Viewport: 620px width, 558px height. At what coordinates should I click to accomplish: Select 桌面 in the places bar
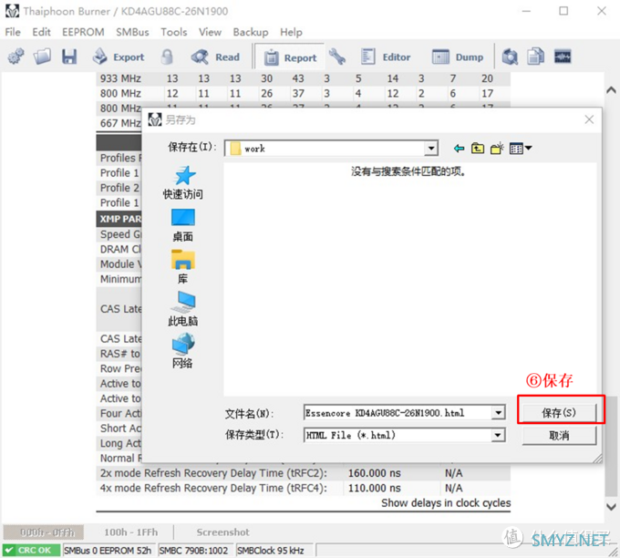[x=182, y=225]
